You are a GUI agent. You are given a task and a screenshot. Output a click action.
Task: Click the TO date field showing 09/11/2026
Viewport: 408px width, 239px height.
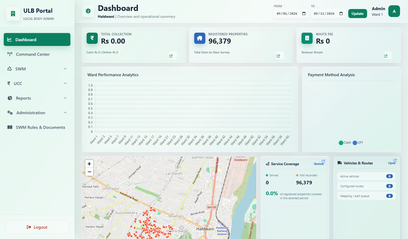[329, 14]
